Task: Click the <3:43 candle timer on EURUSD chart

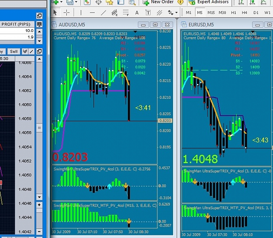Action: [x=260, y=140]
